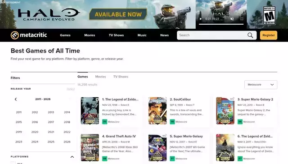Seek the Halo ad video progress bar
Viewport: 288px width, 164px height.
point(221,24)
